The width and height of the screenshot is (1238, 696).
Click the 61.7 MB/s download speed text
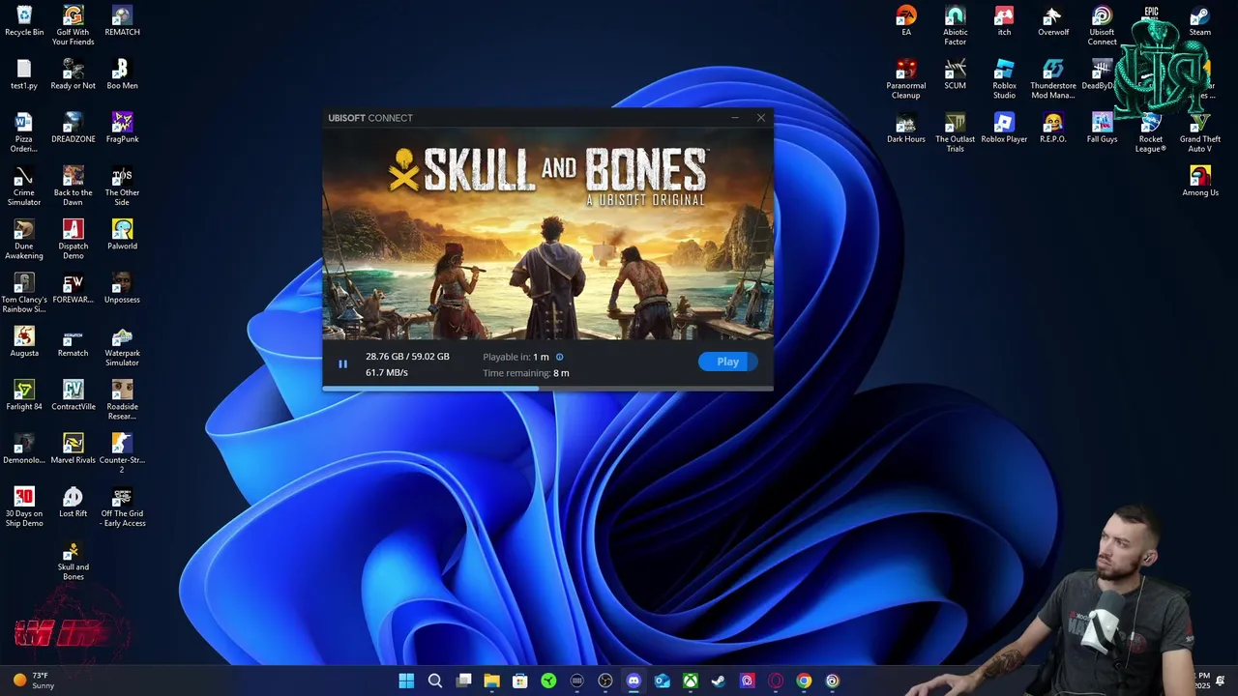pyautogui.click(x=387, y=372)
